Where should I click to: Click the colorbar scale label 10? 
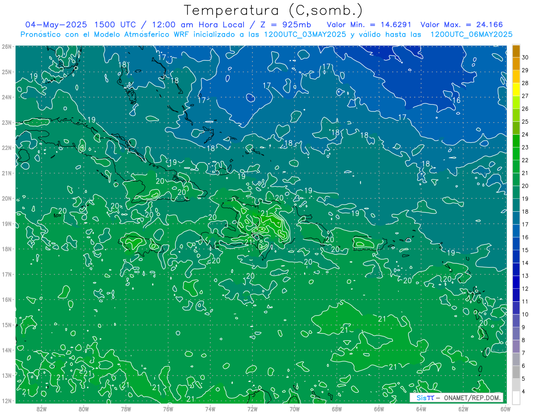[x=525, y=314]
